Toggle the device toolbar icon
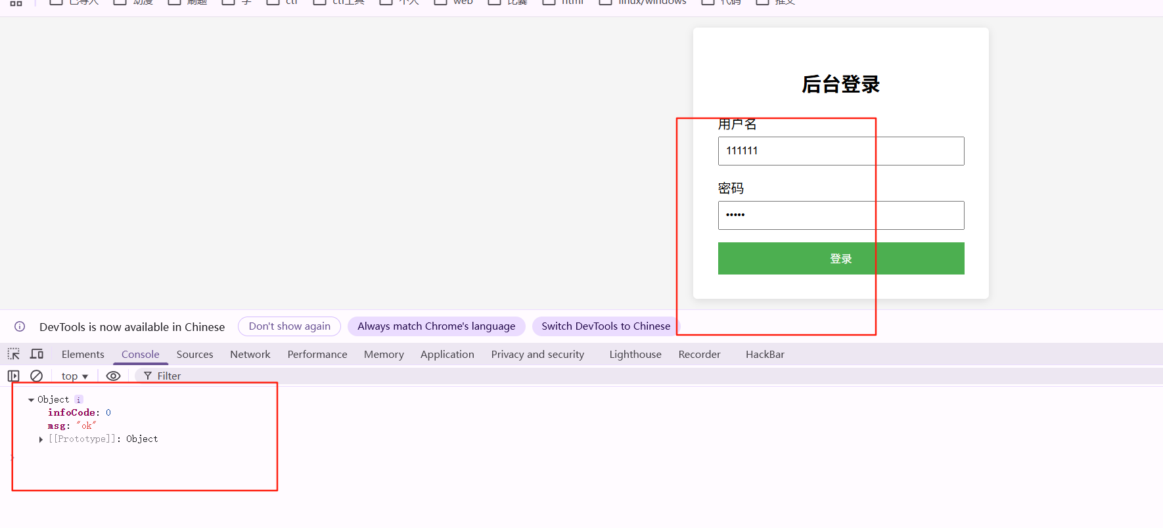This screenshot has height=528, width=1163. pyautogui.click(x=37, y=354)
